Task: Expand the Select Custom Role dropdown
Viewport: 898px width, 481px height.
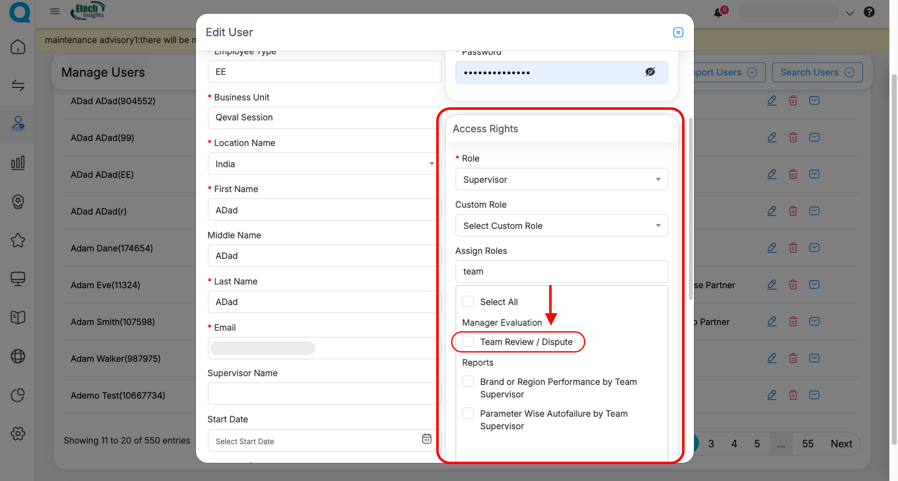Action: [561, 226]
